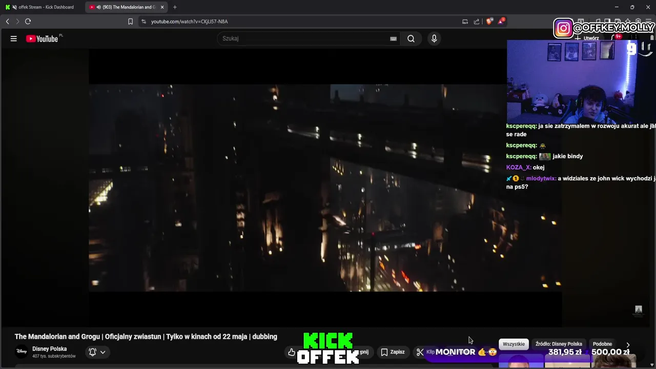Save the video using the Zapisz button

pos(393,352)
